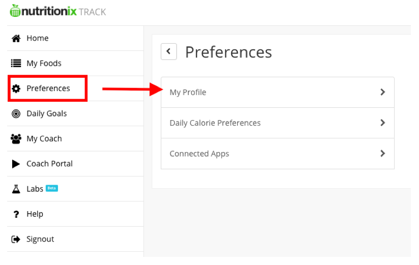Select Daily Calorie Preferences text label
This screenshot has width=419, height=265.
point(215,123)
